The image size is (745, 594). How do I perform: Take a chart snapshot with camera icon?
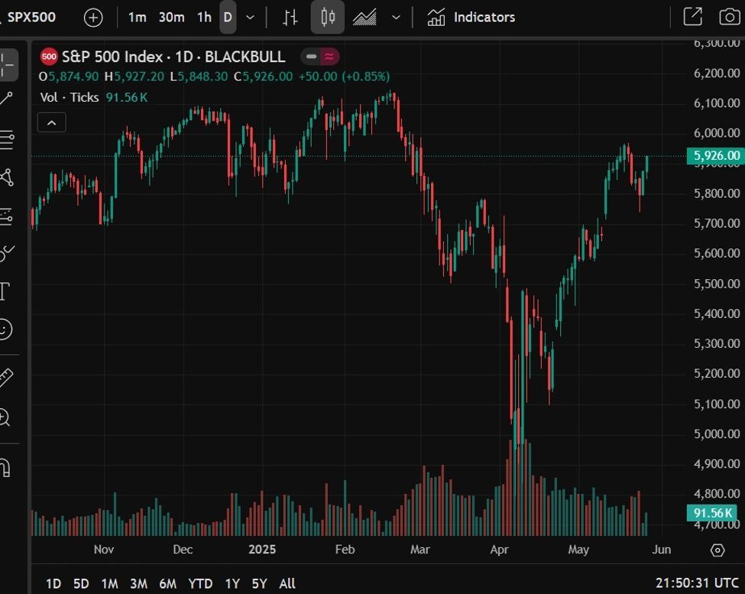coord(730,17)
